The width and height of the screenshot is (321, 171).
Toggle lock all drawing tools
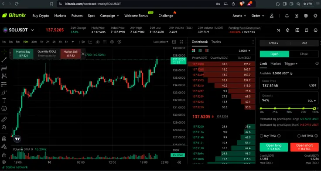[x=4, y=154]
